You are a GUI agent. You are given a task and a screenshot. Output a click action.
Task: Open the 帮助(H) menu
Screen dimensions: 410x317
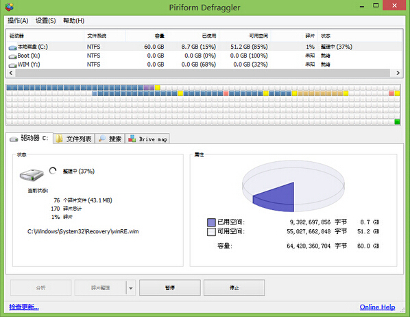(x=73, y=21)
